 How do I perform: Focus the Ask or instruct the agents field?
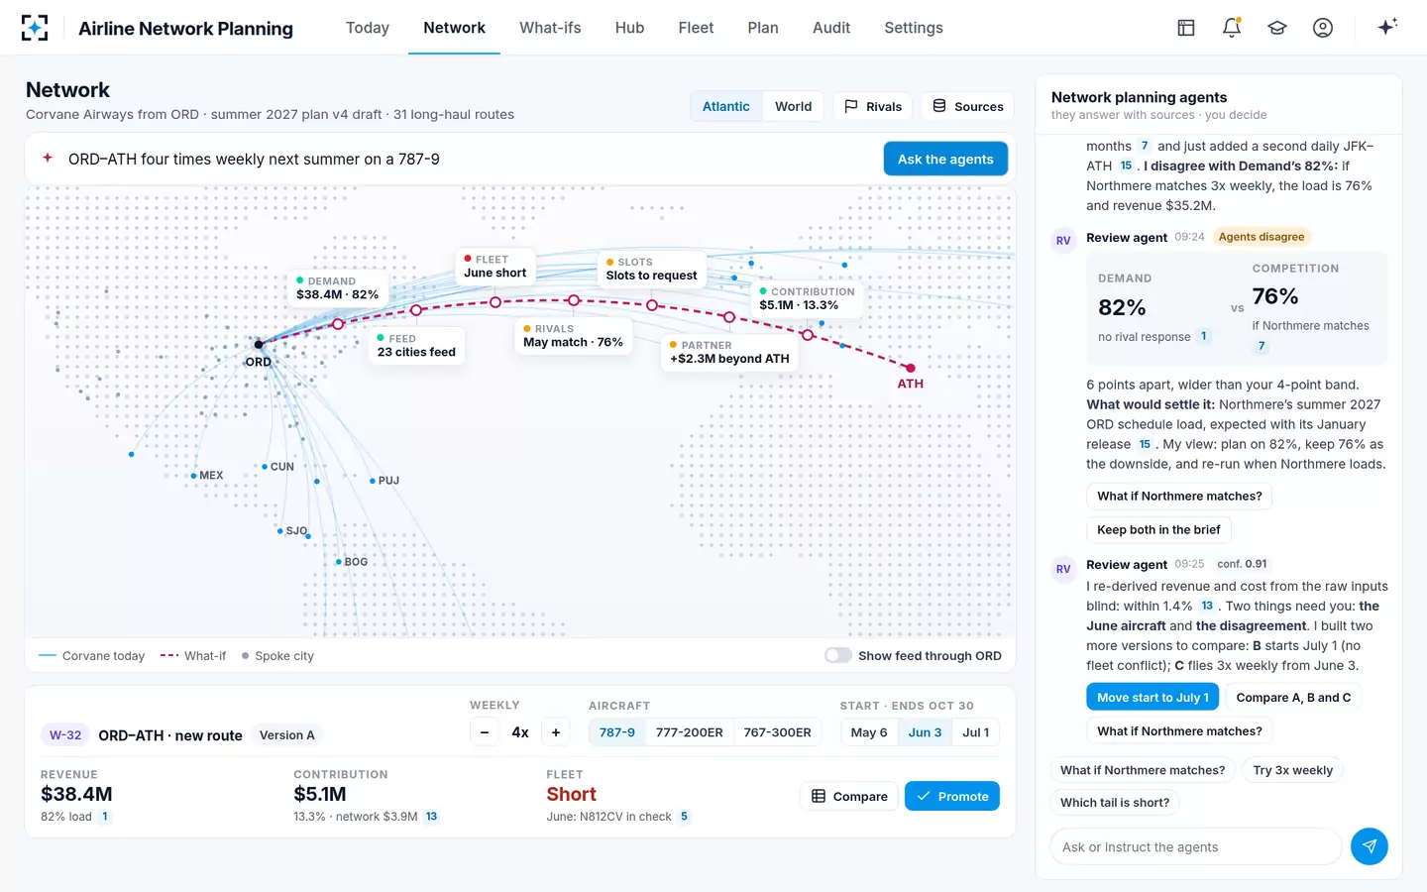pyautogui.click(x=1196, y=846)
